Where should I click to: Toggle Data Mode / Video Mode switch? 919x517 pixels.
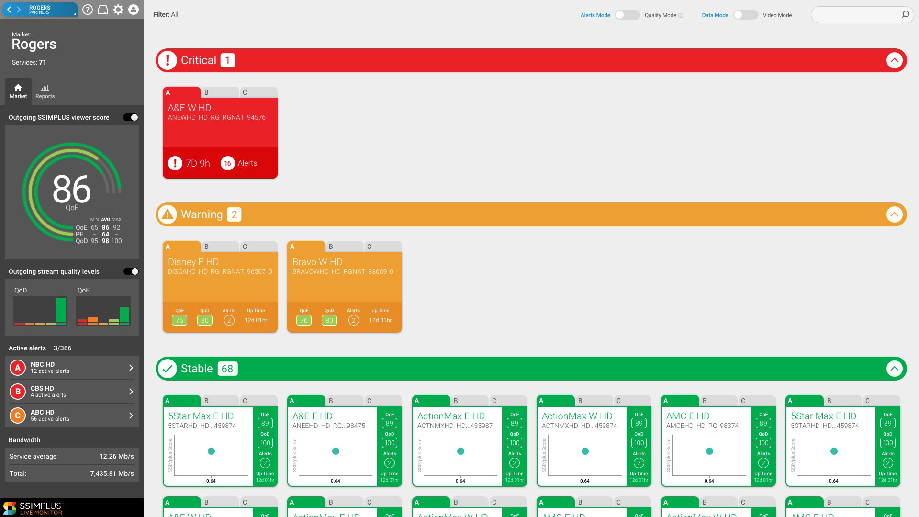point(745,15)
